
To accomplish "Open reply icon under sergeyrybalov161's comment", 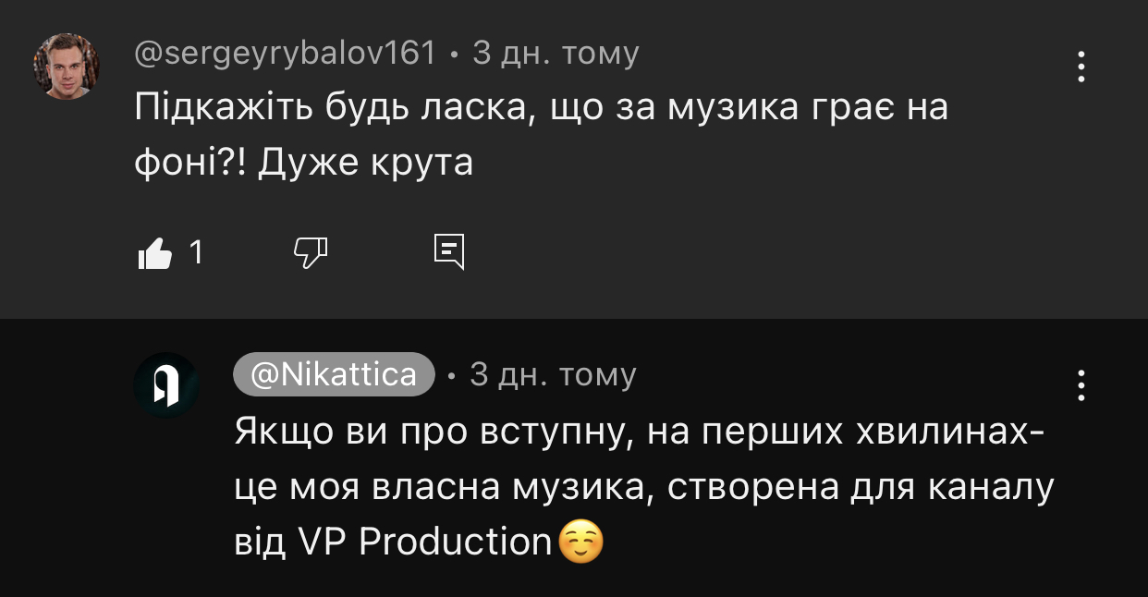I will point(449,251).
